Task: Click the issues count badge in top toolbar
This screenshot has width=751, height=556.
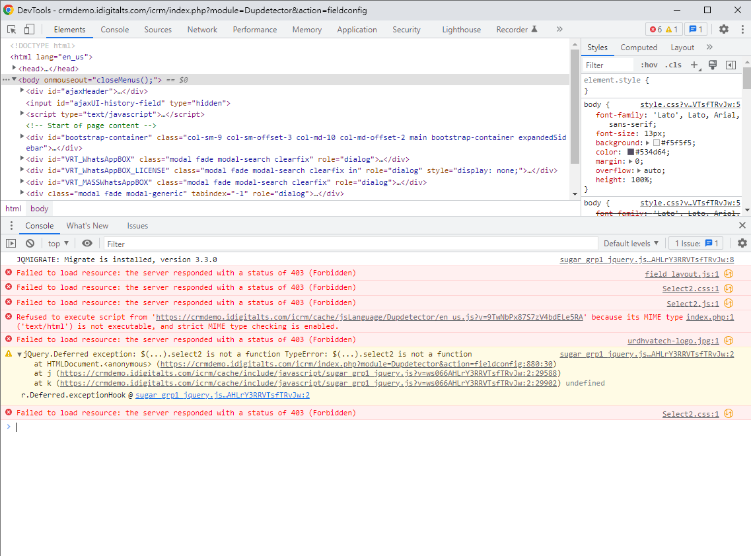Action: [x=696, y=29]
